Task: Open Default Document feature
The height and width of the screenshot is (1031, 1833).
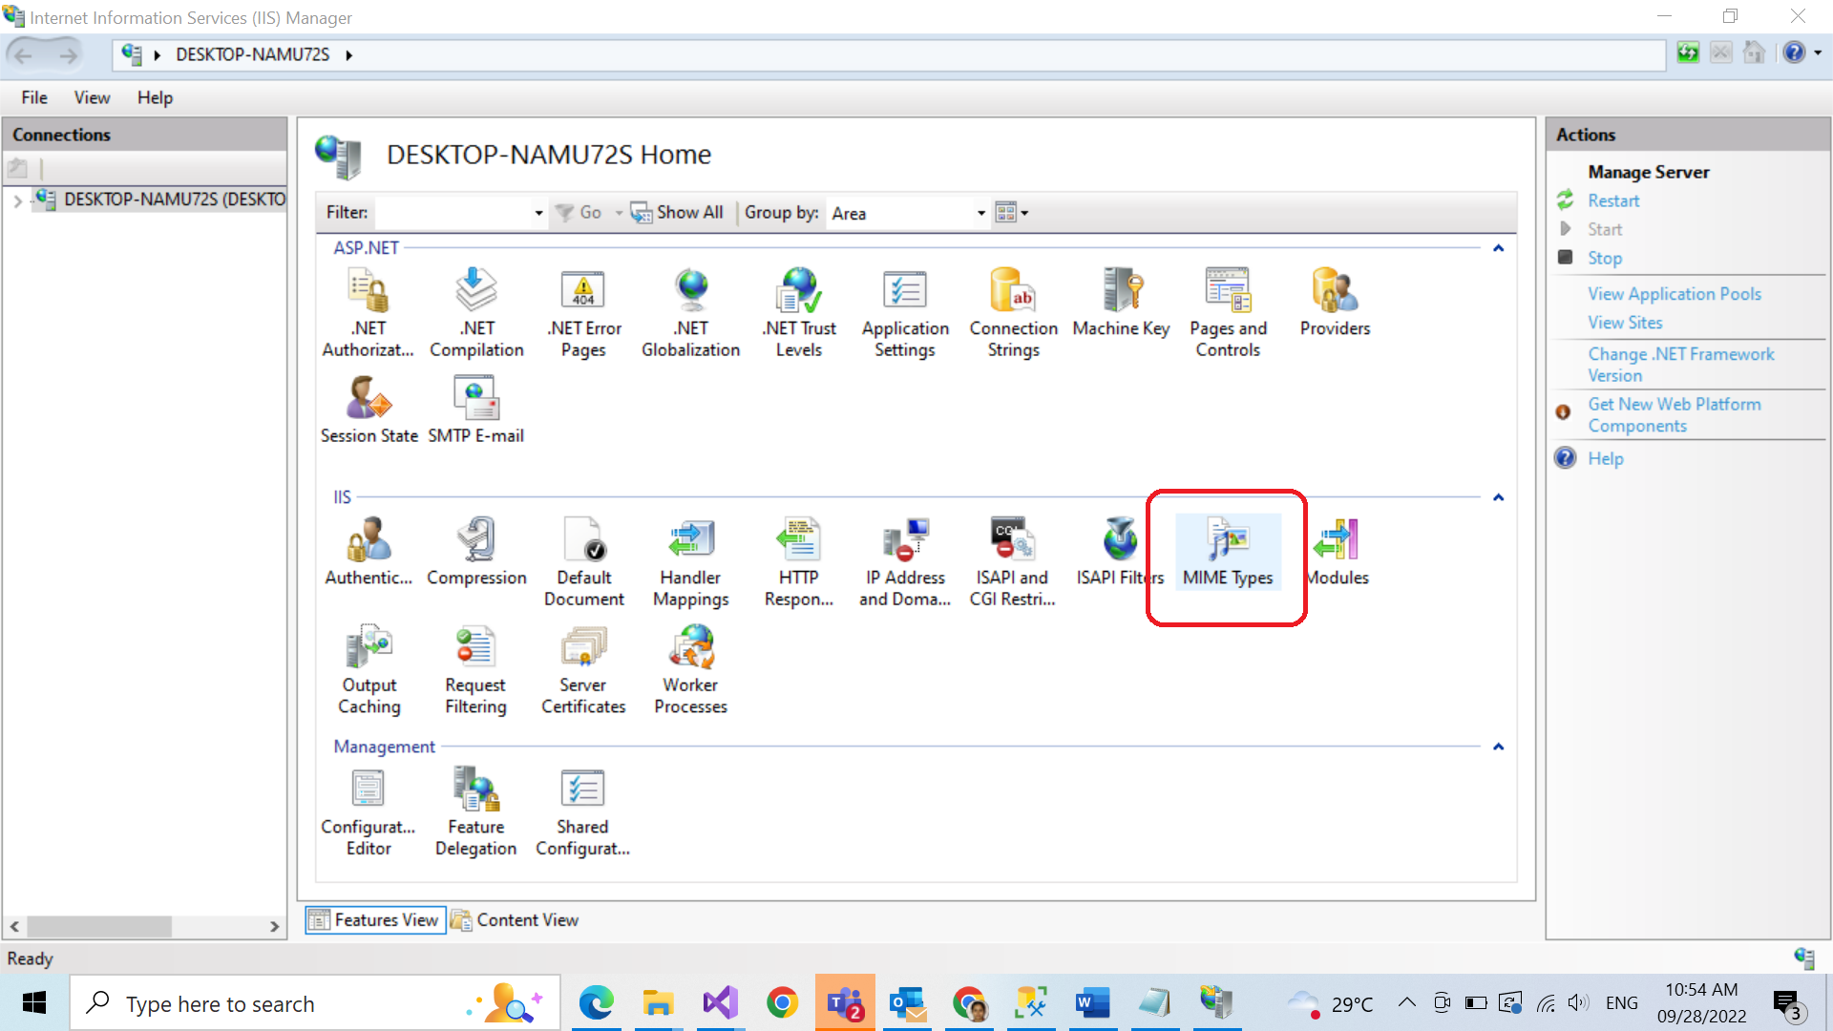Action: click(583, 561)
